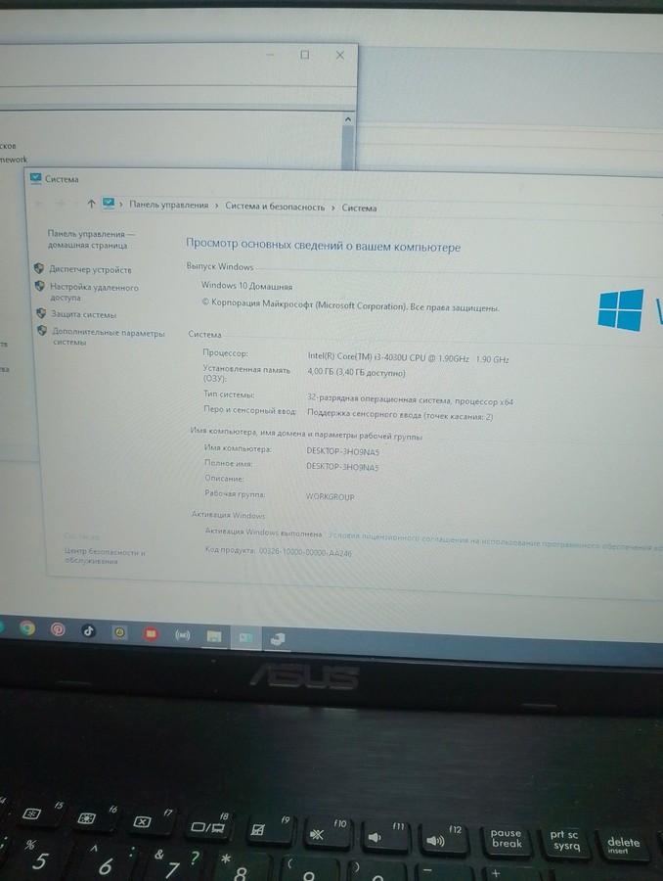Open Центр безопасности и обслуживания link
The image size is (663, 881).
pos(105,556)
